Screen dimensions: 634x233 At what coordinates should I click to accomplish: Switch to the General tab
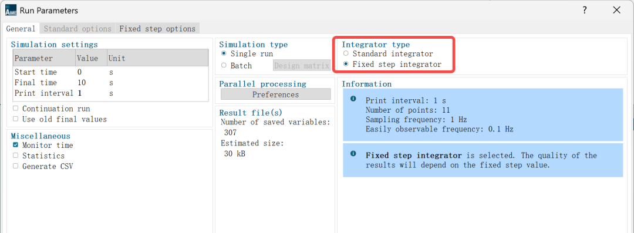coord(21,29)
